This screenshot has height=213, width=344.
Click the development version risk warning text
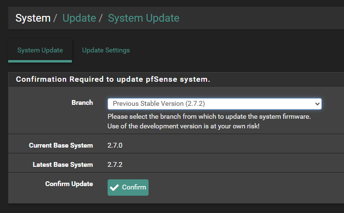click(x=183, y=126)
